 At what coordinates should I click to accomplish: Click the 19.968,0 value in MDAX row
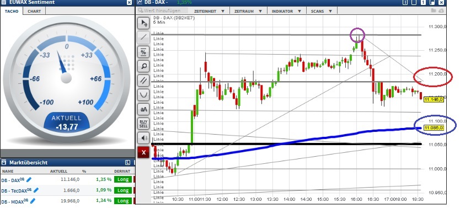(x=71, y=201)
